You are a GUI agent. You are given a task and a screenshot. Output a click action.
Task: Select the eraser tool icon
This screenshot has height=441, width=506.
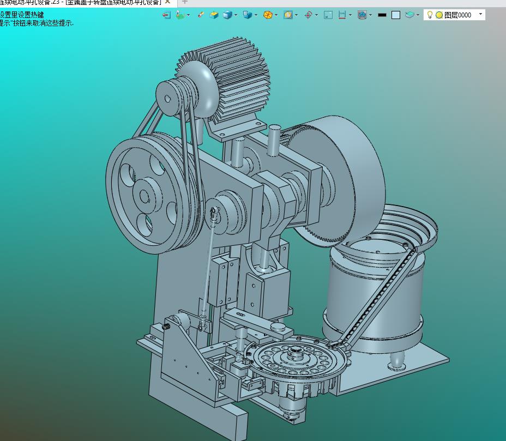pyautogui.click(x=201, y=15)
